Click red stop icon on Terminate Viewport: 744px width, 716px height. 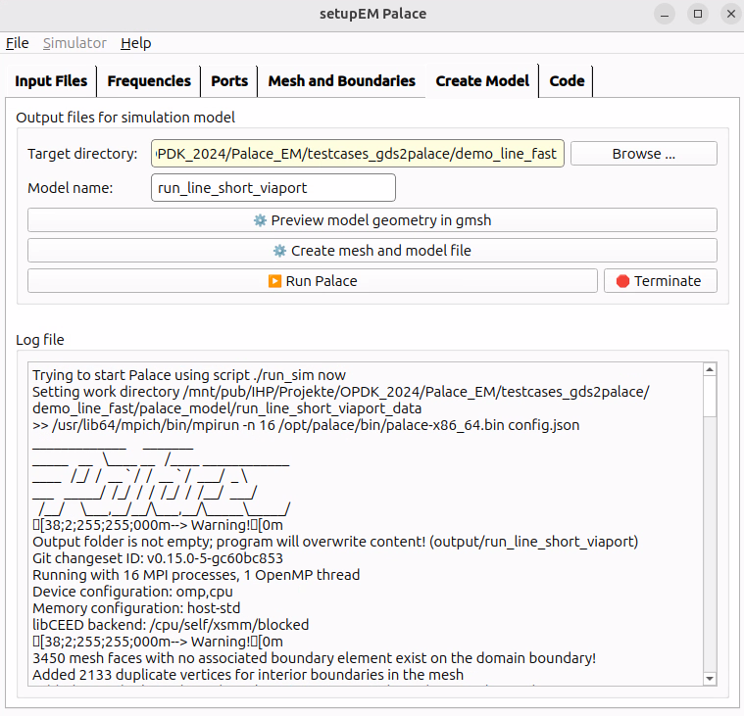(x=622, y=281)
